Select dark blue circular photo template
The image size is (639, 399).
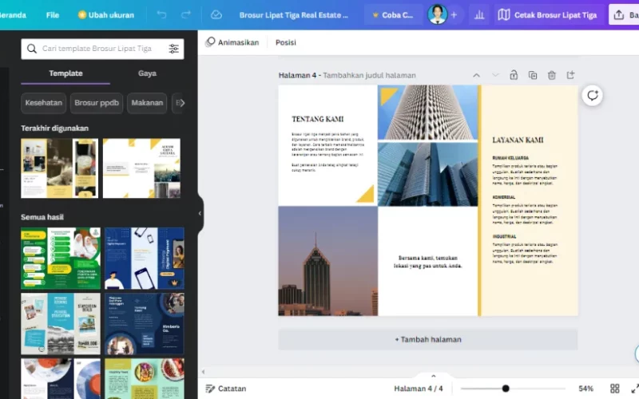pos(145,324)
